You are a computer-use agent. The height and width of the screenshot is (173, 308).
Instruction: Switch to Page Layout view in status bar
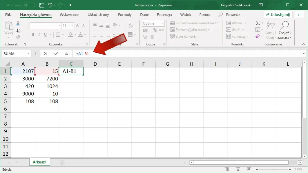pos(238,169)
